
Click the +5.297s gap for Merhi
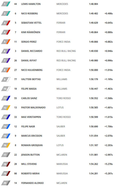pos(109,174)
